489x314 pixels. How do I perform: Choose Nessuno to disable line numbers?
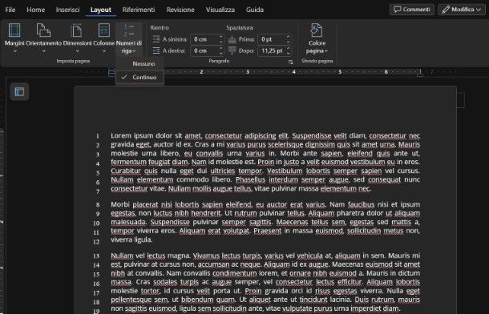[139, 64]
